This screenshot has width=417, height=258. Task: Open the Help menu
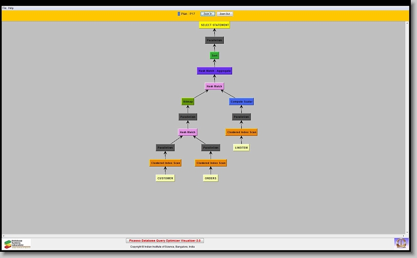click(11, 8)
